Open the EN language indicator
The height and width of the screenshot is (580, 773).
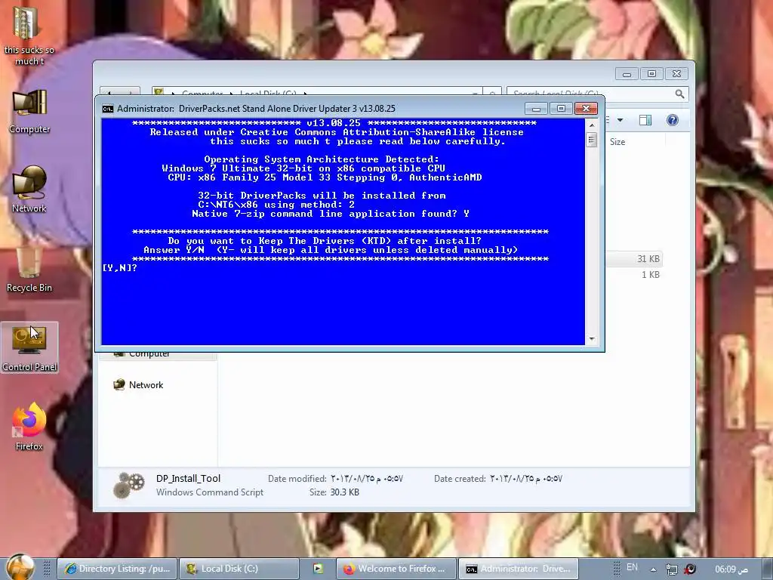click(x=632, y=567)
